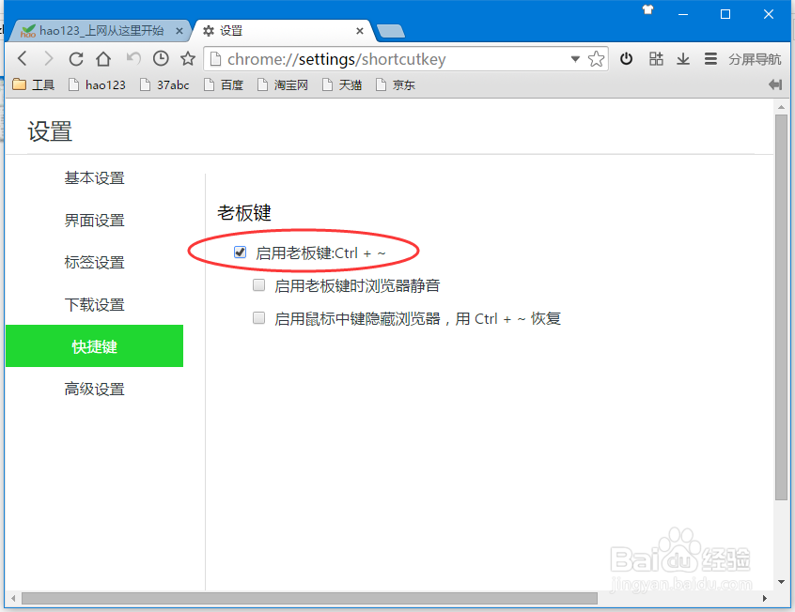Open the 百度 bookmark

coord(223,84)
